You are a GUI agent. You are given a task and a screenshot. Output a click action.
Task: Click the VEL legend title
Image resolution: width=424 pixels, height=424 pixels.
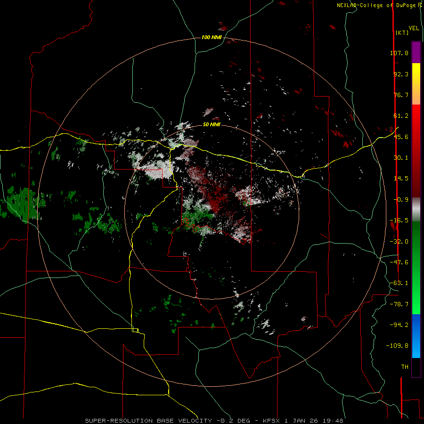point(414,28)
